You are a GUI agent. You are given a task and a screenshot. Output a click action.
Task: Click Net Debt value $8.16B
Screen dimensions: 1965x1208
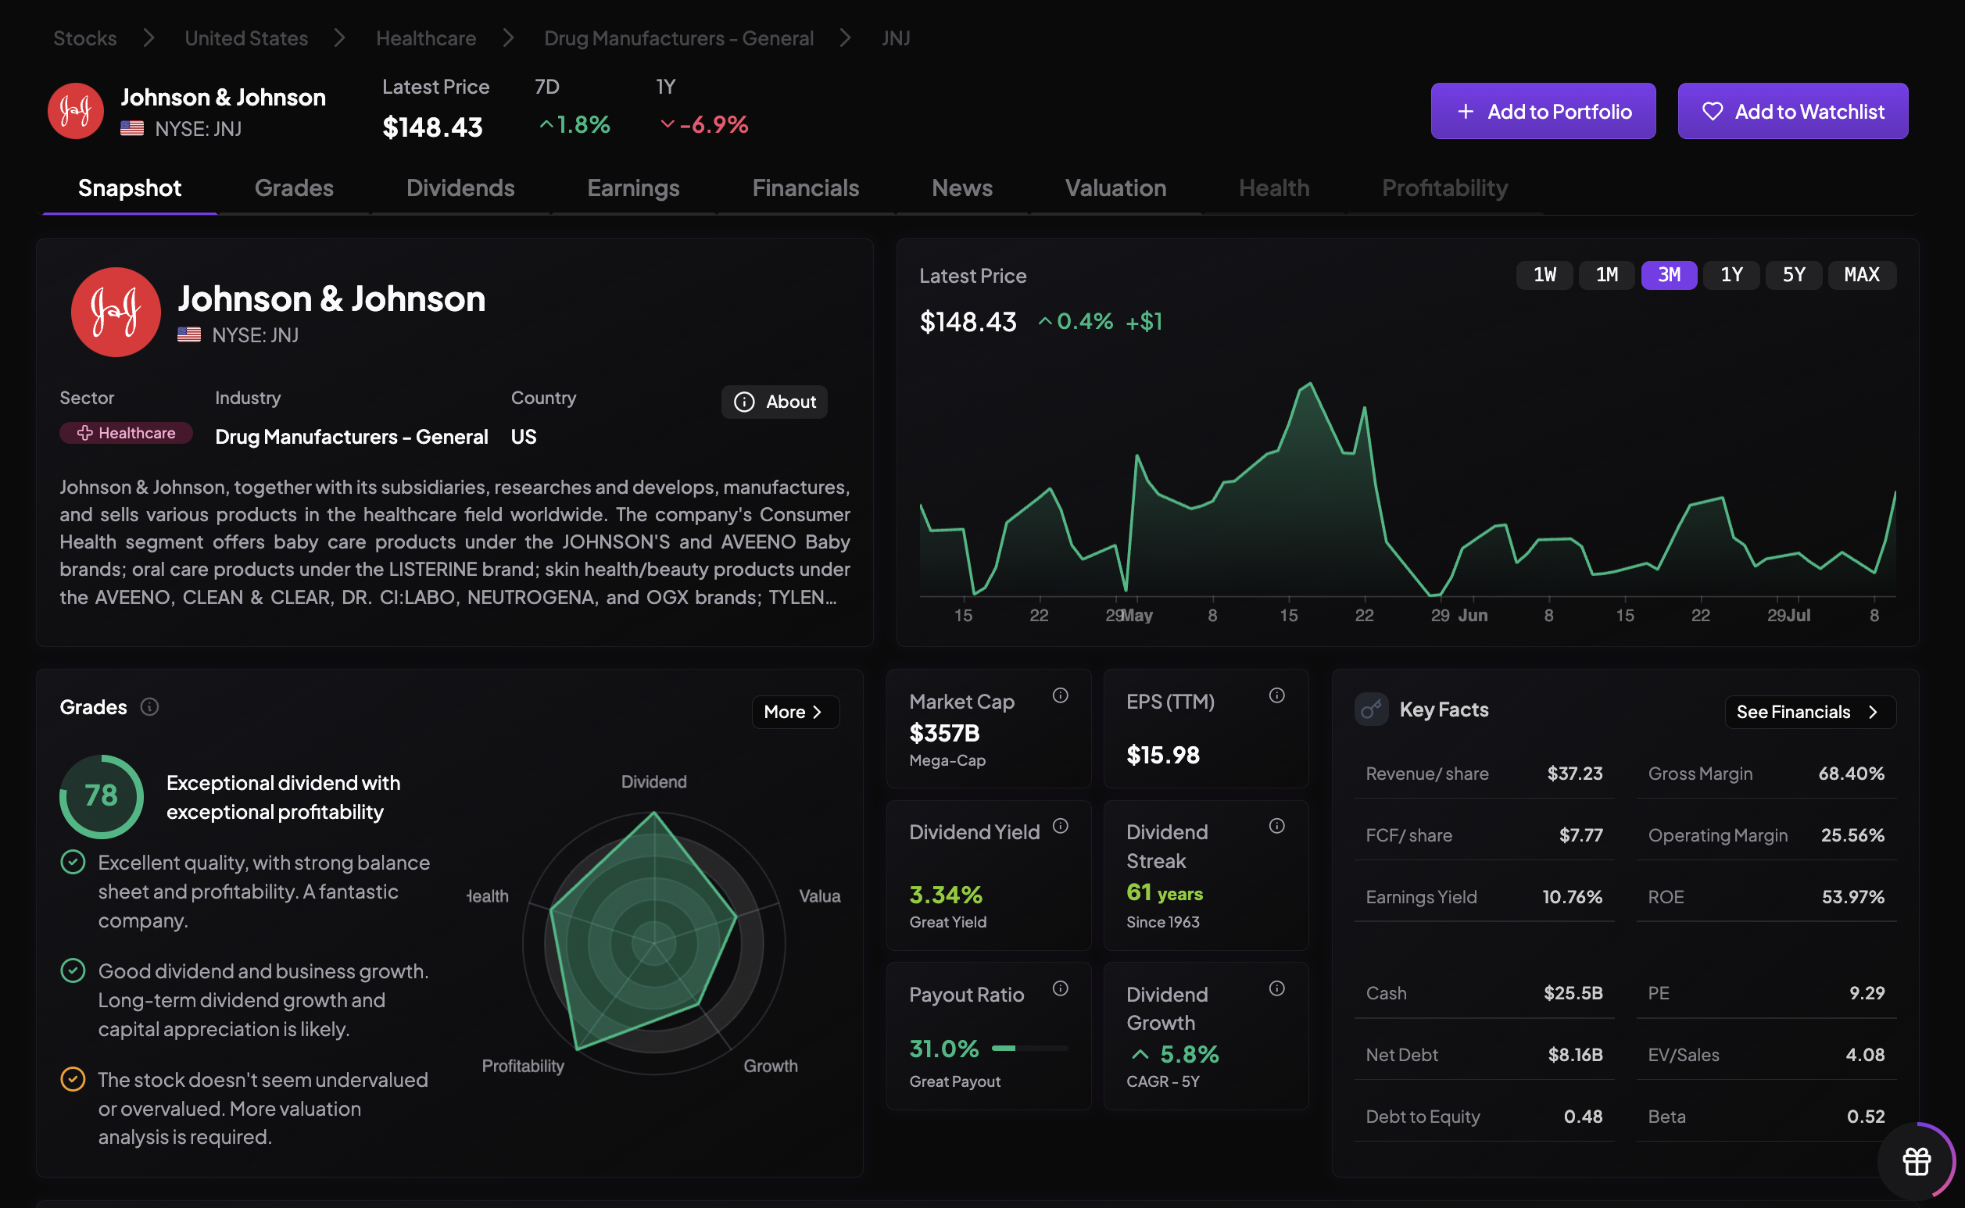click(x=1575, y=1055)
